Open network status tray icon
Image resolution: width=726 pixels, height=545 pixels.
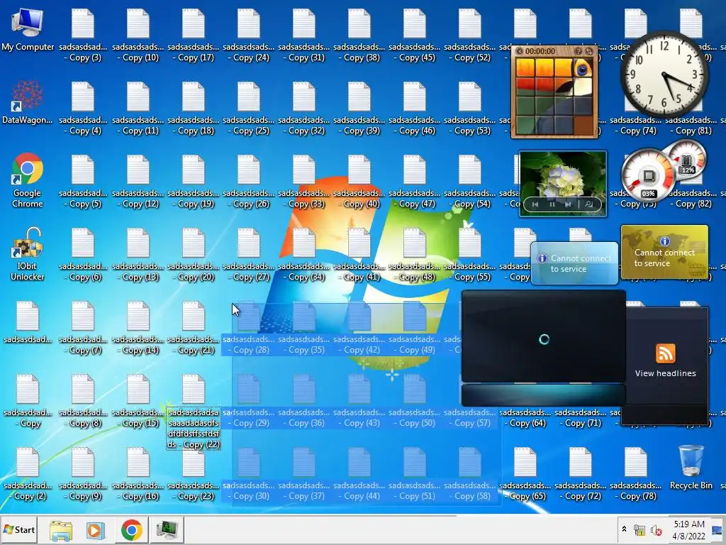[639, 529]
